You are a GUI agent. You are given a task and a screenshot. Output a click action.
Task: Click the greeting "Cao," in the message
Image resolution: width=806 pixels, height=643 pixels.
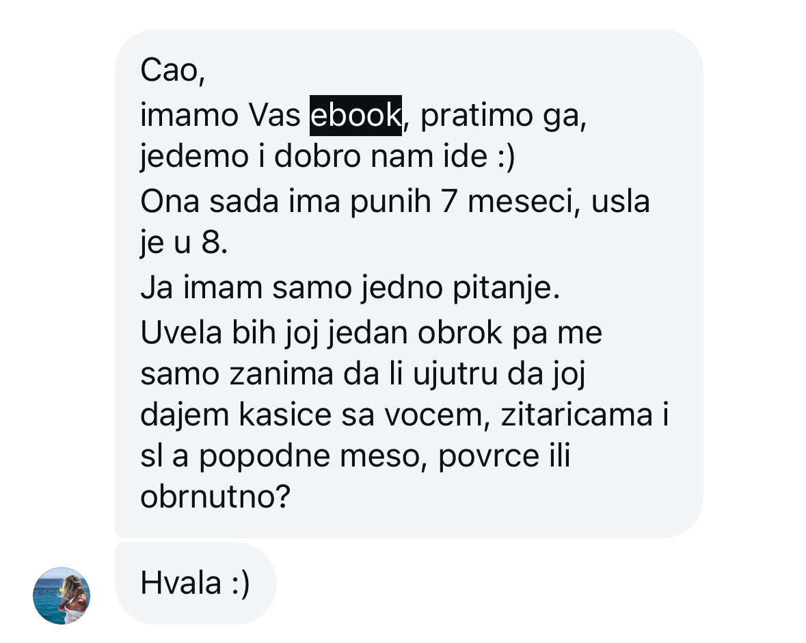click(x=172, y=70)
